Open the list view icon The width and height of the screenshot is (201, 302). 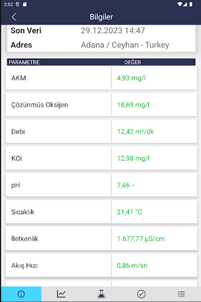coord(181,294)
